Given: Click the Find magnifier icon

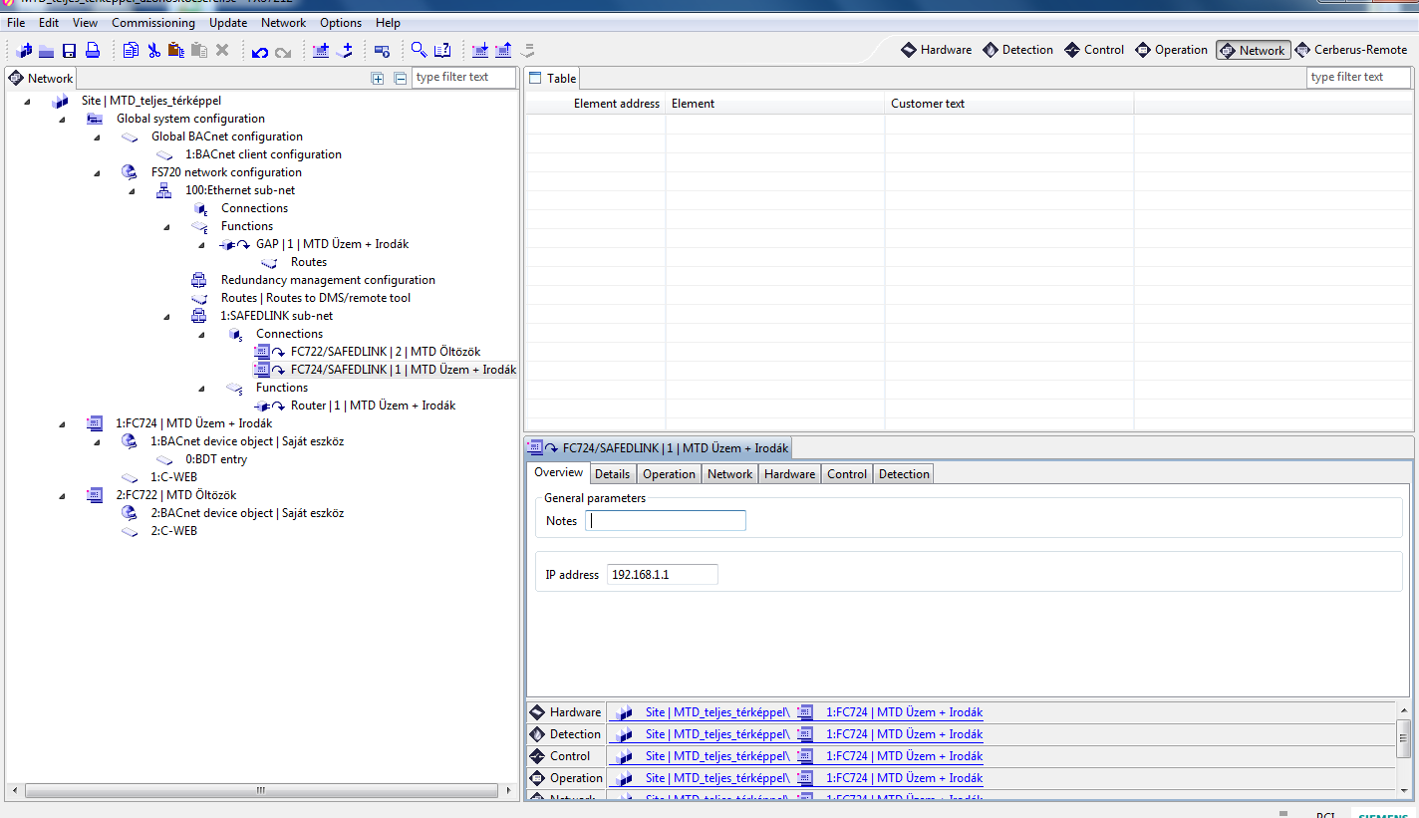Looking at the screenshot, I should point(420,51).
